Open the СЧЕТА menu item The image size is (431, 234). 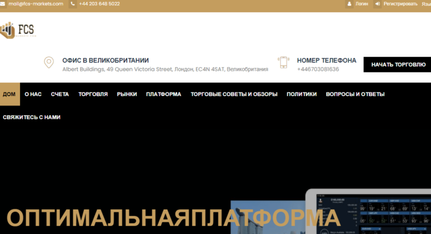click(60, 94)
